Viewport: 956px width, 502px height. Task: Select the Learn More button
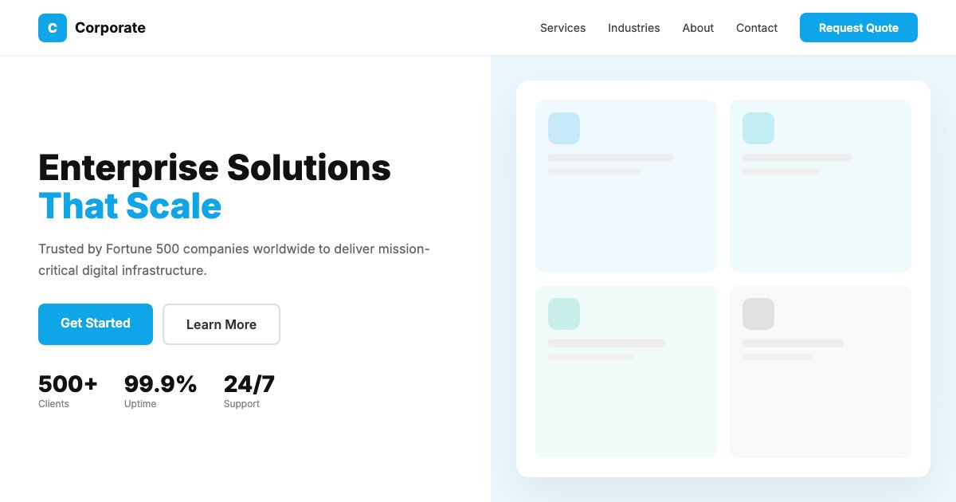coord(221,324)
